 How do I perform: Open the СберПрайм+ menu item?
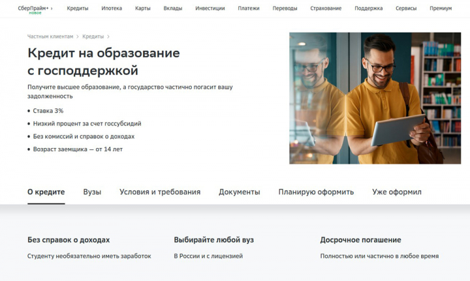[x=34, y=8]
